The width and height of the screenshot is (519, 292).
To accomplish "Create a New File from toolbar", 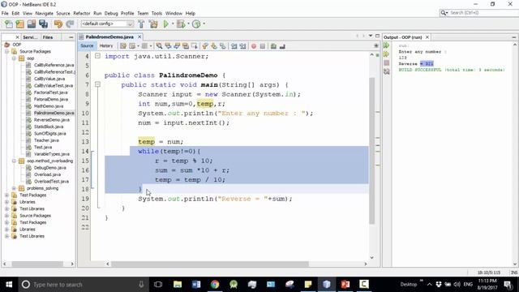I will 9,24.
